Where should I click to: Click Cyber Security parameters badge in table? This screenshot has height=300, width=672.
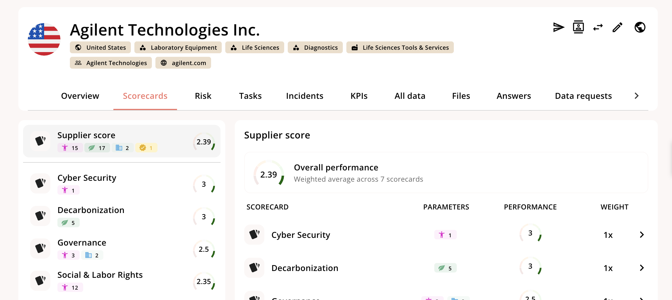[x=445, y=235]
